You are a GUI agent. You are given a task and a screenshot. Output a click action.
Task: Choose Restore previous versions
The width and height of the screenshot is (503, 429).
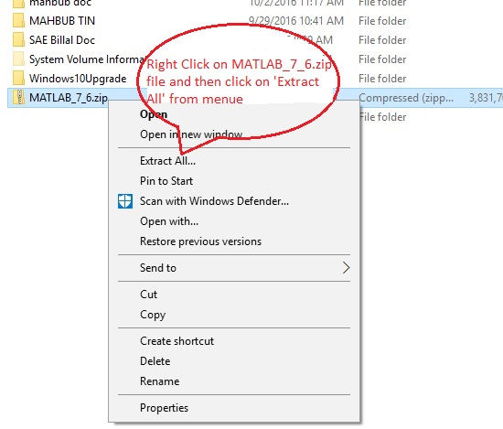(201, 241)
